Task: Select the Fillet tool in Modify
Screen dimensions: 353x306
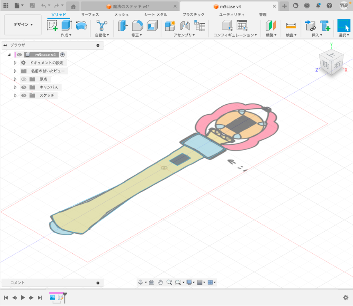Action: click(138, 26)
